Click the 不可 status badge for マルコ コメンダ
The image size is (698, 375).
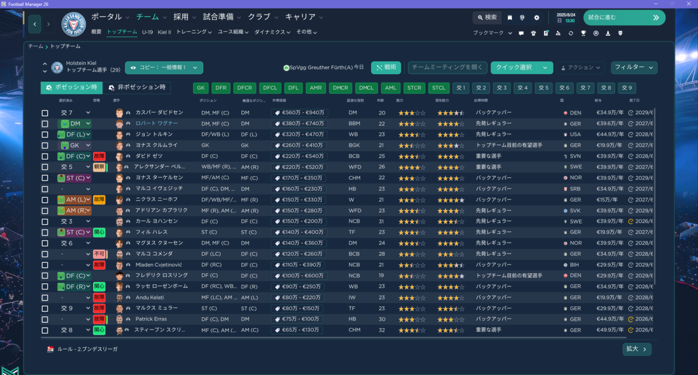(x=99, y=254)
